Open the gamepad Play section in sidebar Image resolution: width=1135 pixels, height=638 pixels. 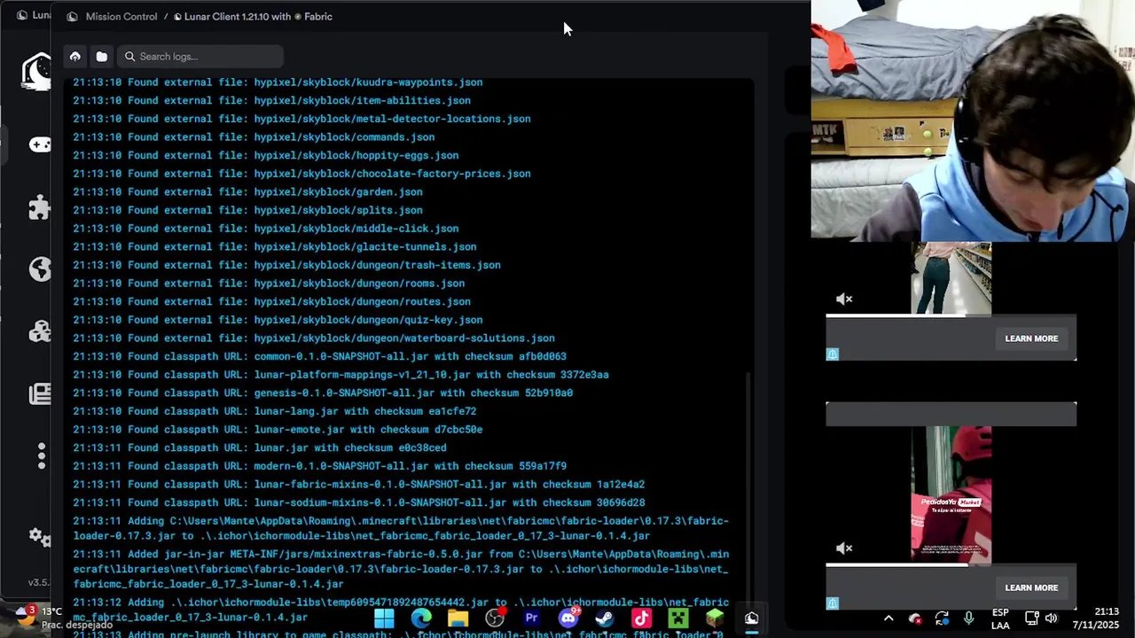click(x=40, y=144)
